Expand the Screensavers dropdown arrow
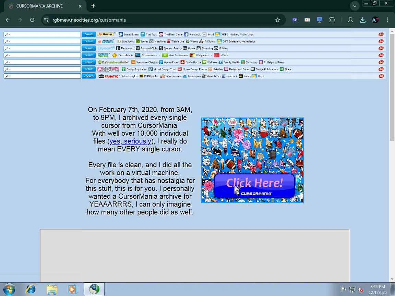 (x=159, y=55)
